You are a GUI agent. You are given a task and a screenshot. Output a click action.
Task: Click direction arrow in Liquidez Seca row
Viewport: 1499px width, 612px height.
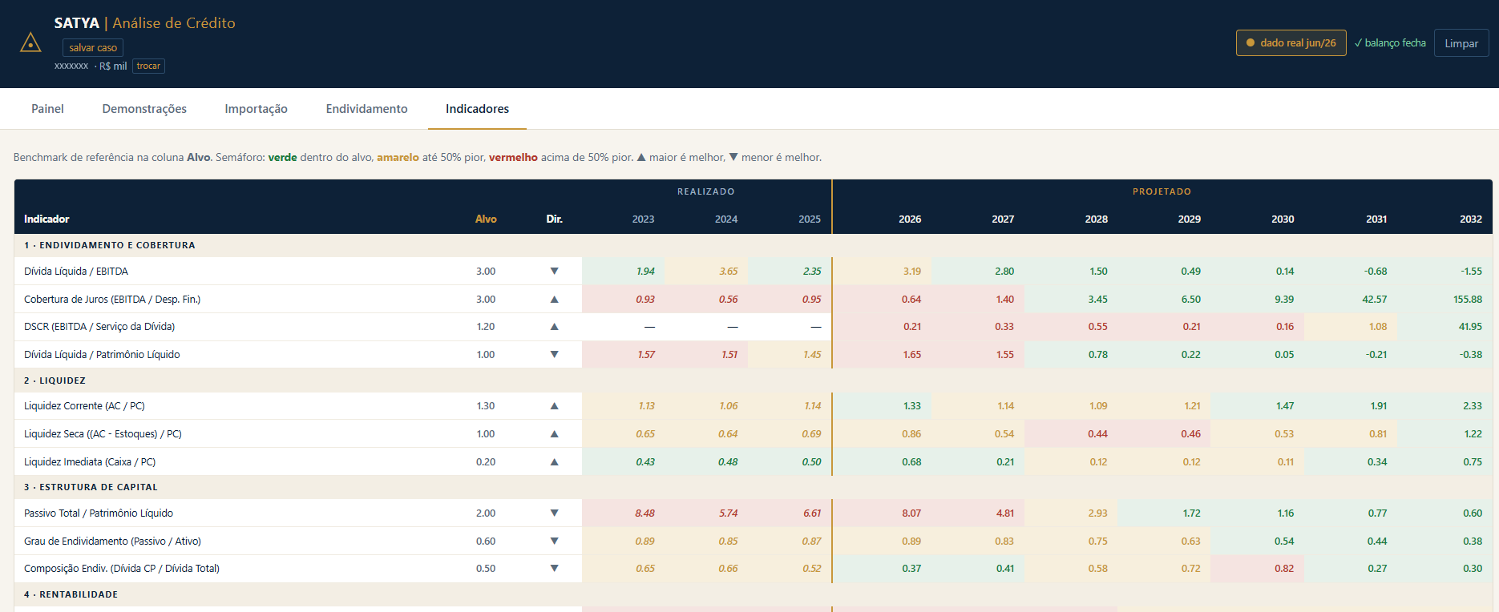pos(554,434)
